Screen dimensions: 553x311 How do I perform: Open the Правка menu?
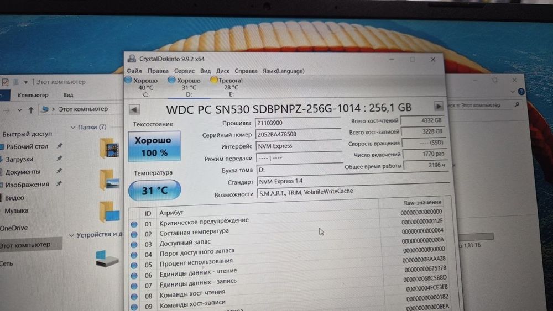coord(158,71)
